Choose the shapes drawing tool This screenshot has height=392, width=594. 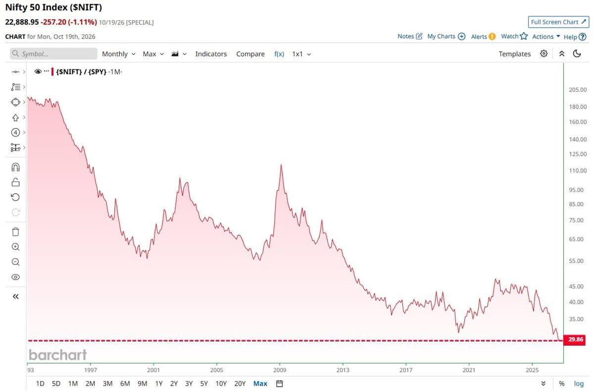coord(15,102)
